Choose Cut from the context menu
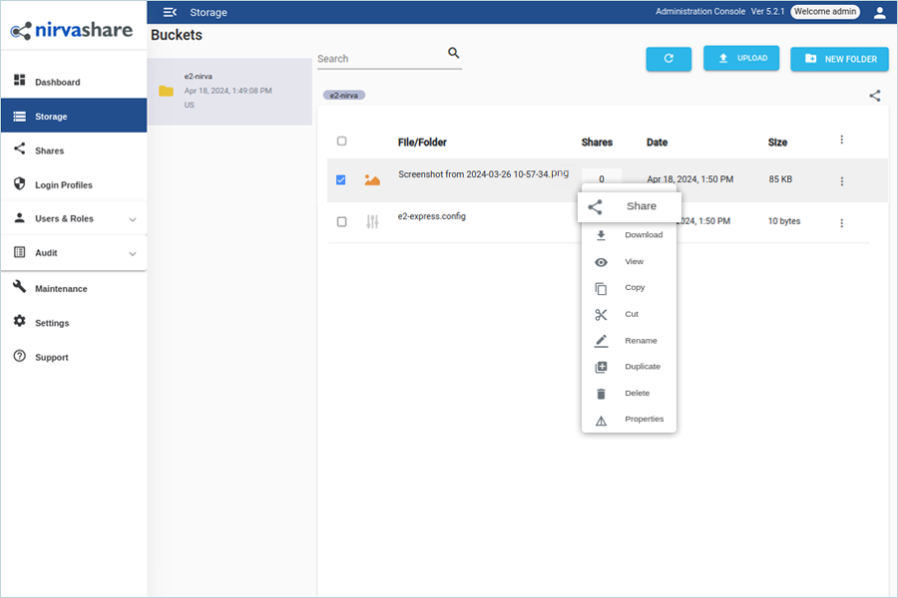The width and height of the screenshot is (898, 598). 629,314
